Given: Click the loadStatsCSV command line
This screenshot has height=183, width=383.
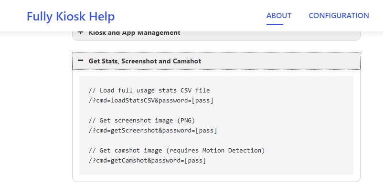Looking at the screenshot, I should click(151, 101).
